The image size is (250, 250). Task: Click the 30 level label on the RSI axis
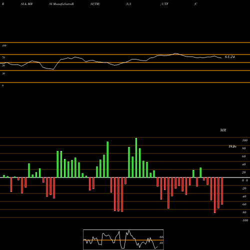point(3,73)
